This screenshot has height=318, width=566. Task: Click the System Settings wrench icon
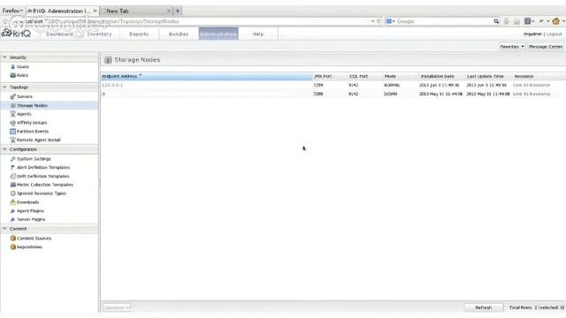(12, 159)
